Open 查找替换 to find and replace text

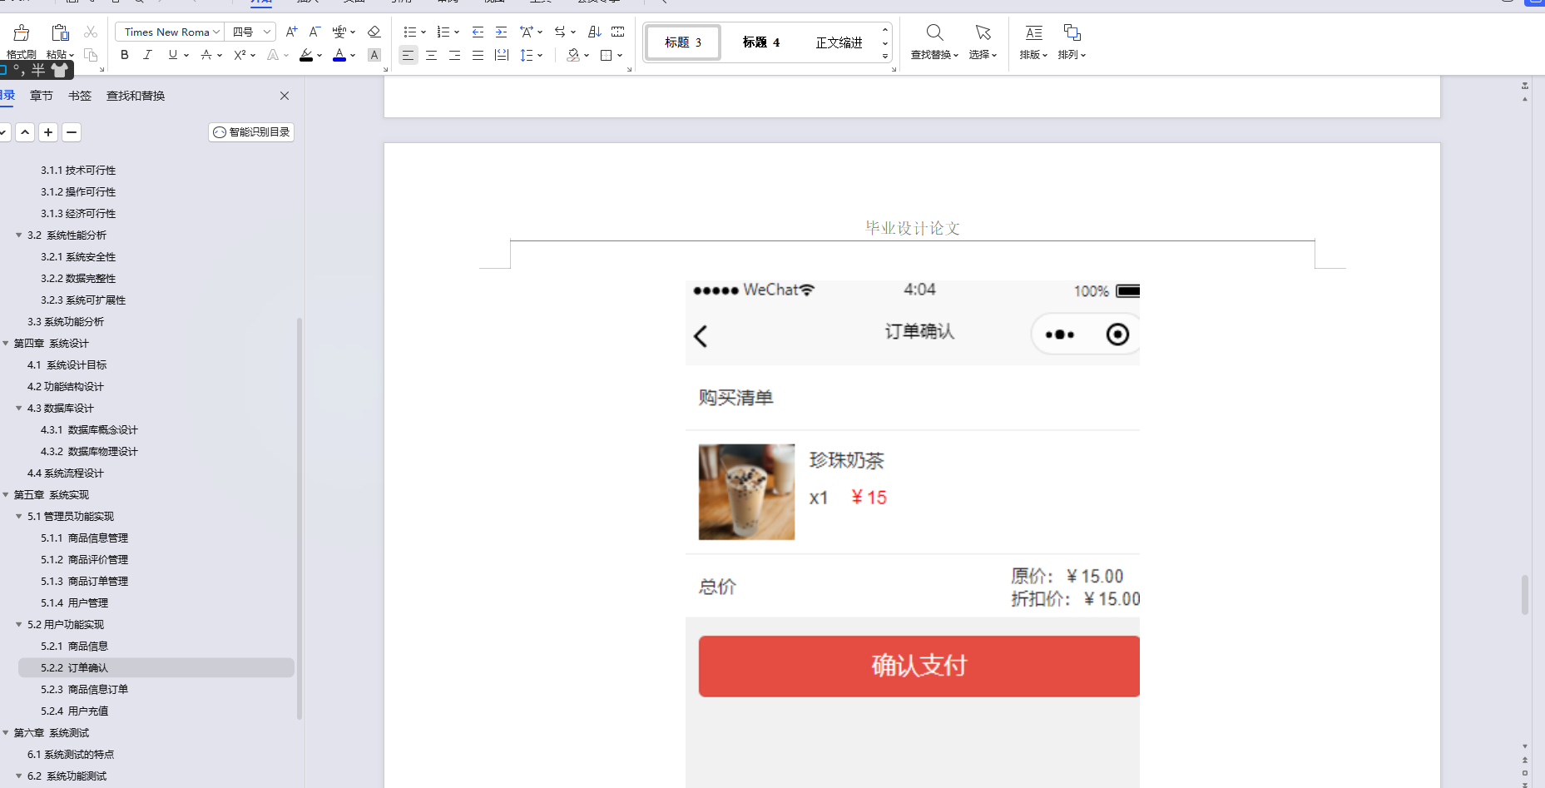[x=934, y=40]
